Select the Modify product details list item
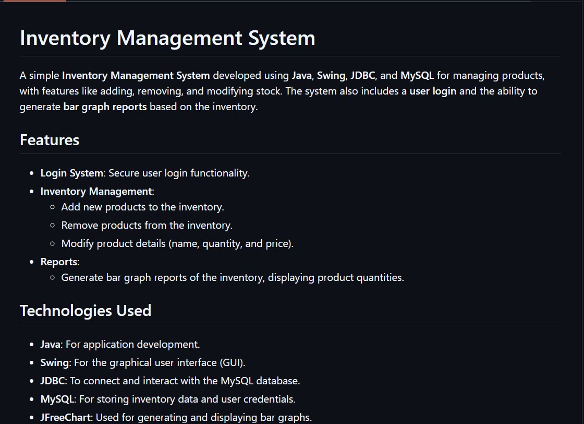584x424 pixels. [177, 243]
